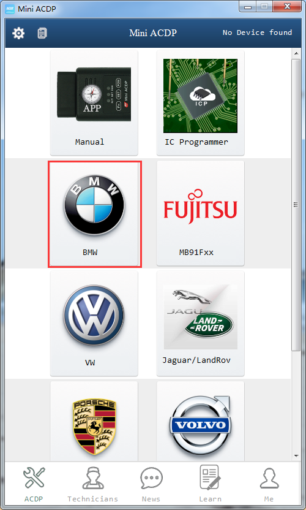Open the settings gear icon

pos(18,33)
